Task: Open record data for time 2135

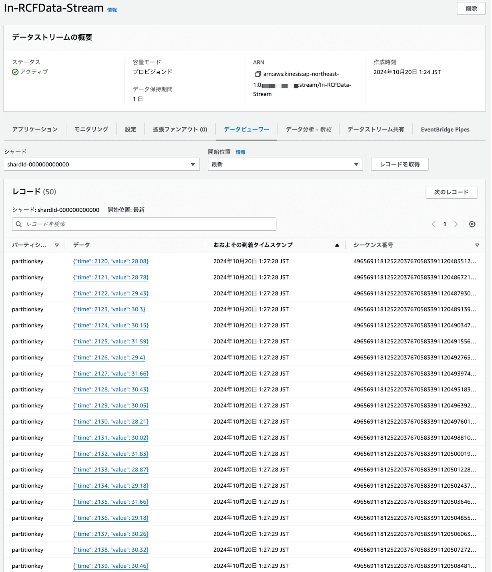Action: click(111, 502)
